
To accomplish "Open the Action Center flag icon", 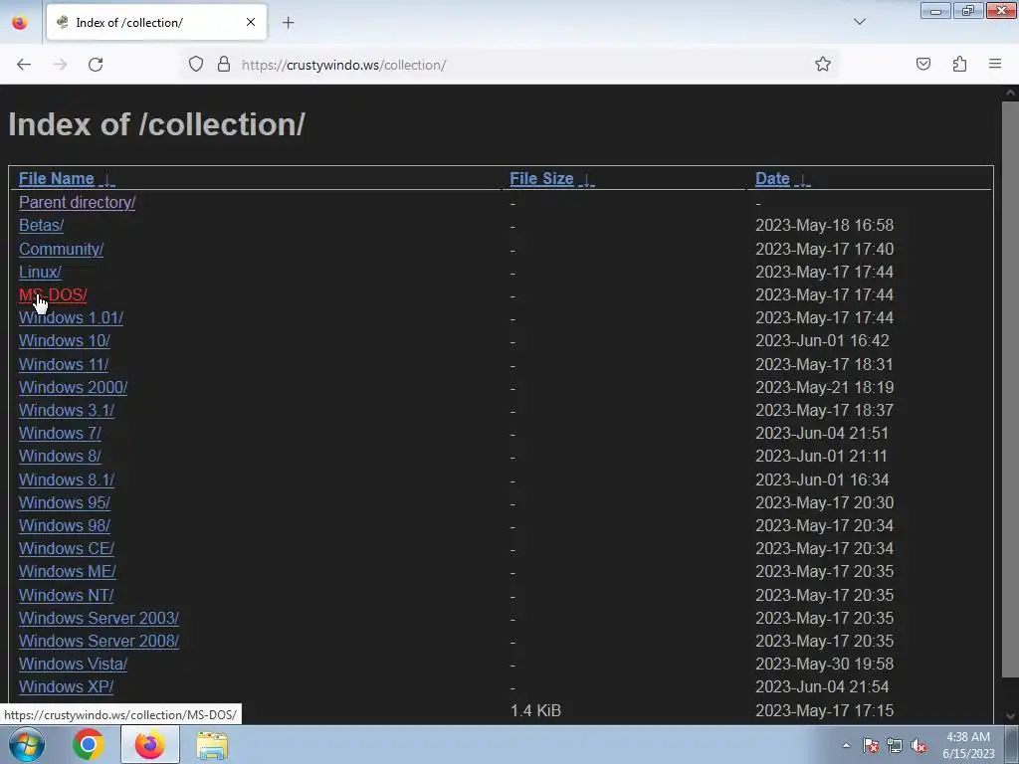I will click(871, 745).
